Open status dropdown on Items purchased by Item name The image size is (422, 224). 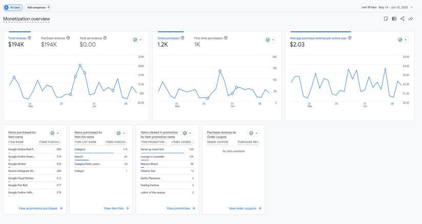pyautogui.click(x=55, y=133)
